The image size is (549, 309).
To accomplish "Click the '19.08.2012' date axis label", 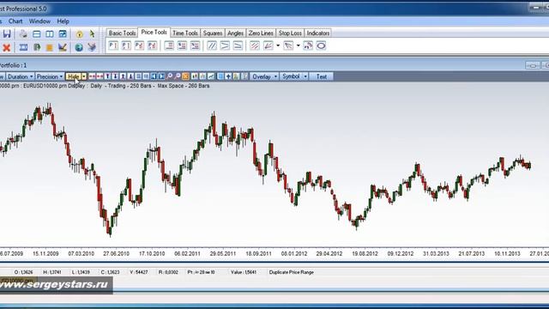I will pyautogui.click(x=365, y=253).
